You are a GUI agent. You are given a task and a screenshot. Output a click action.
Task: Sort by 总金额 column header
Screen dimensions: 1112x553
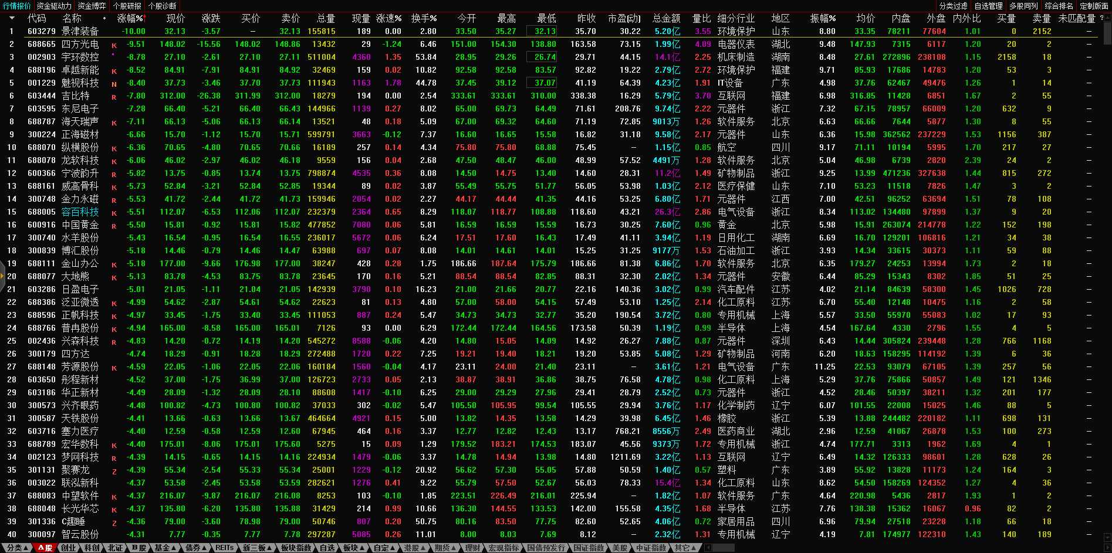(666, 18)
